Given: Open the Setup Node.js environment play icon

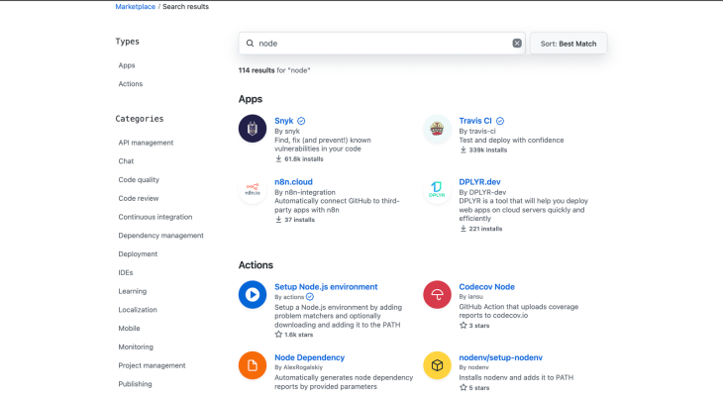Looking at the screenshot, I should tap(253, 294).
